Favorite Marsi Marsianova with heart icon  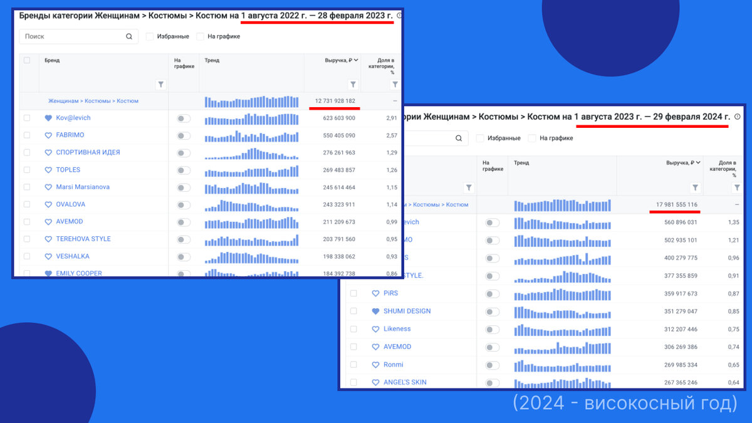[48, 187]
